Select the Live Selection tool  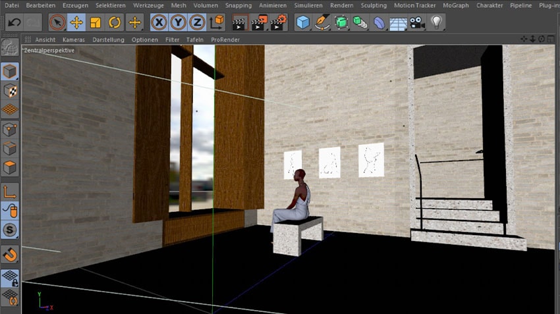[x=57, y=22]
